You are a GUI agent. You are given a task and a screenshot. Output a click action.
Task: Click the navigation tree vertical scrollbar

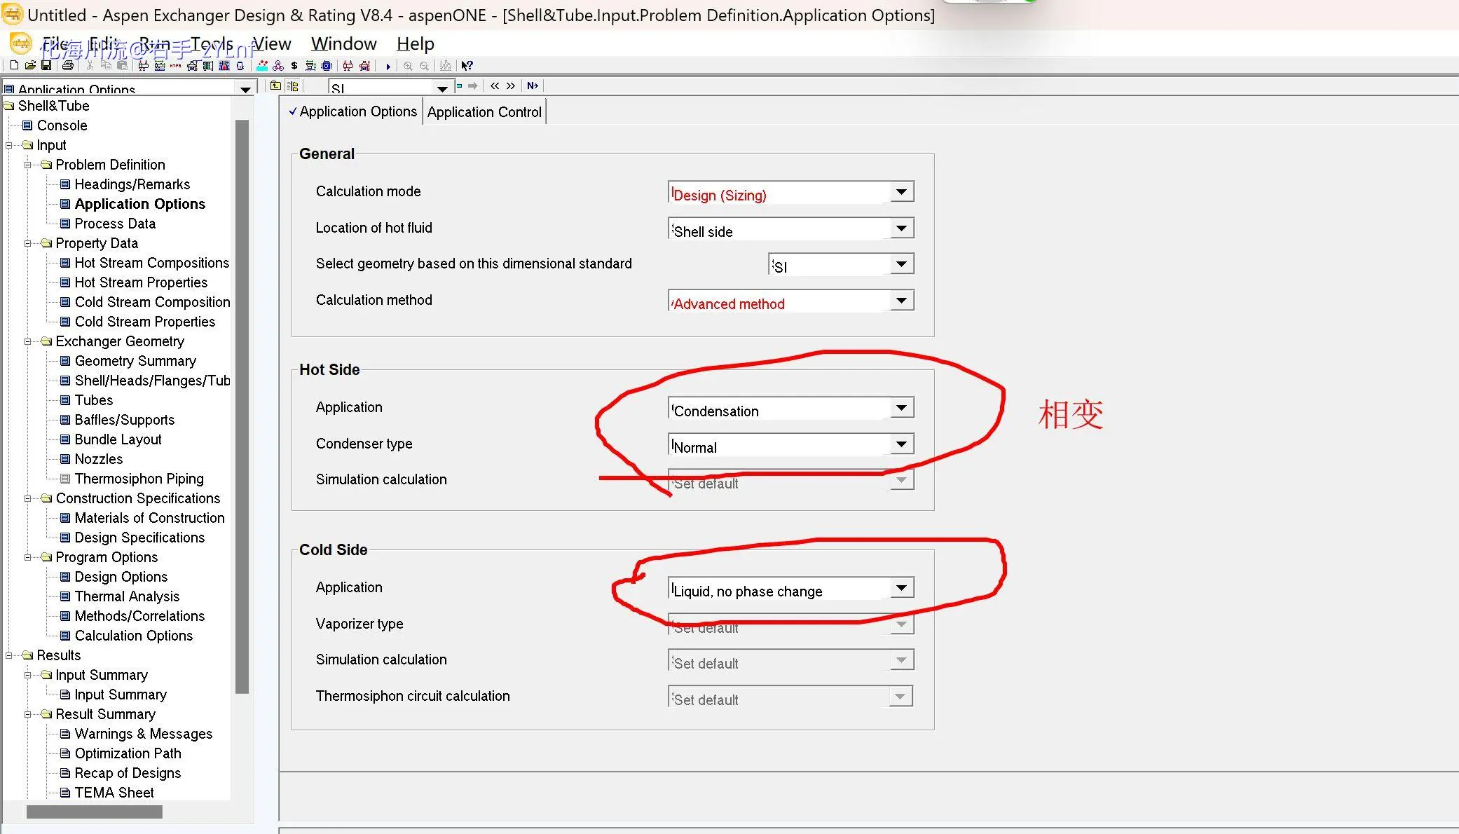pos(242,406)
